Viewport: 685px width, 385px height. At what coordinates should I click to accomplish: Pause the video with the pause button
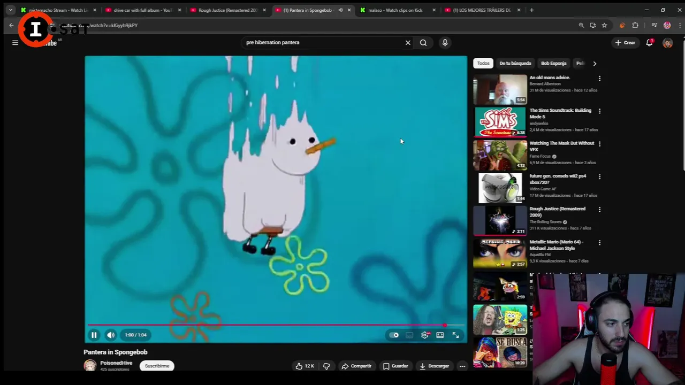tap(94, 335)
